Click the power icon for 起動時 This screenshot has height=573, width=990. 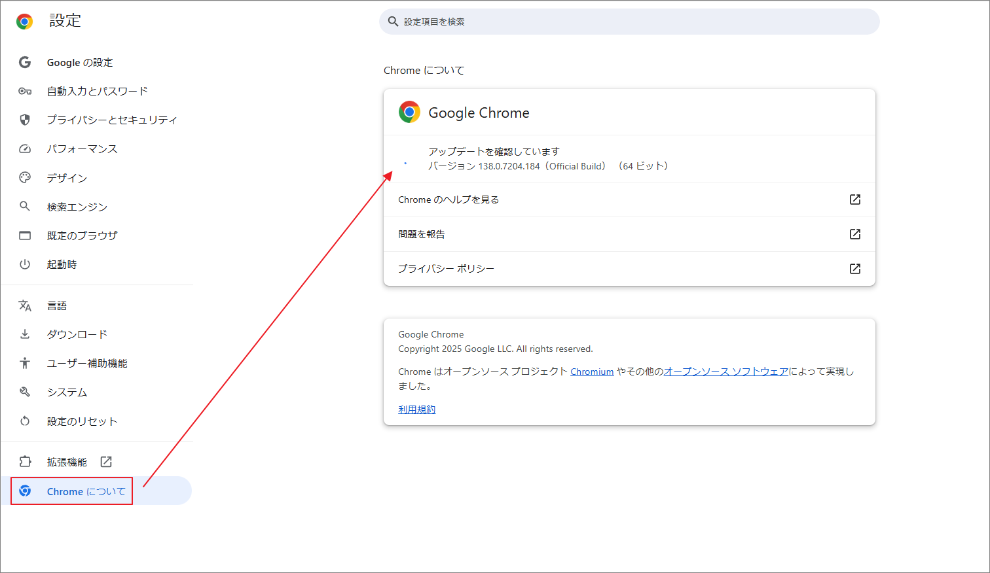[x=25, y=264]
